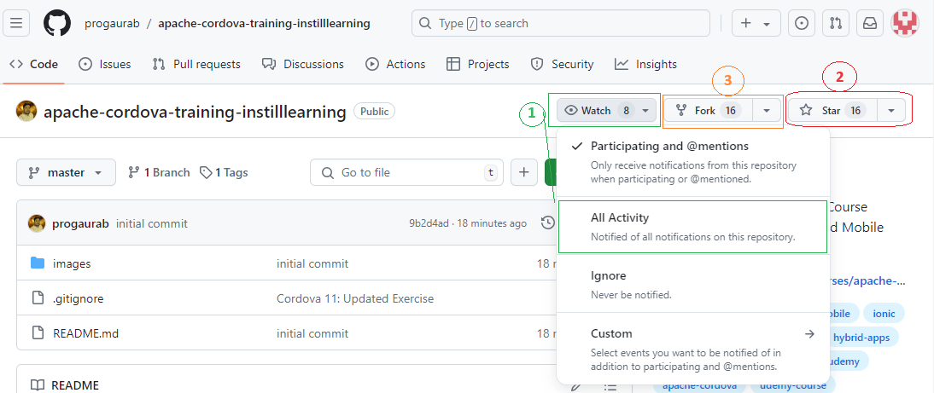Expand the Watch dropdown button
934x393 pixels.
(x=607, y=110)
